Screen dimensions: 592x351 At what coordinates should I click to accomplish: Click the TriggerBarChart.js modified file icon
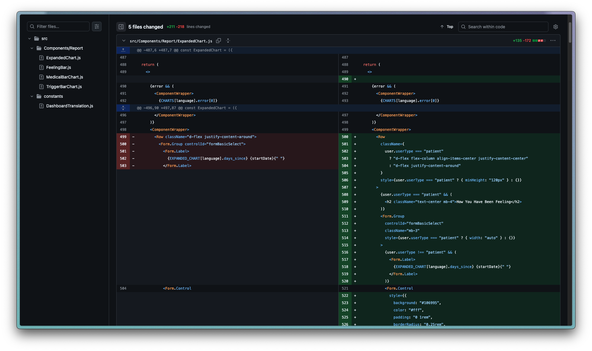41,87
